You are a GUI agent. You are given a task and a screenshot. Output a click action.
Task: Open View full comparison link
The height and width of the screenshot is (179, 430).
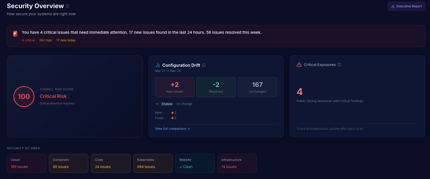tap(172, 129)
